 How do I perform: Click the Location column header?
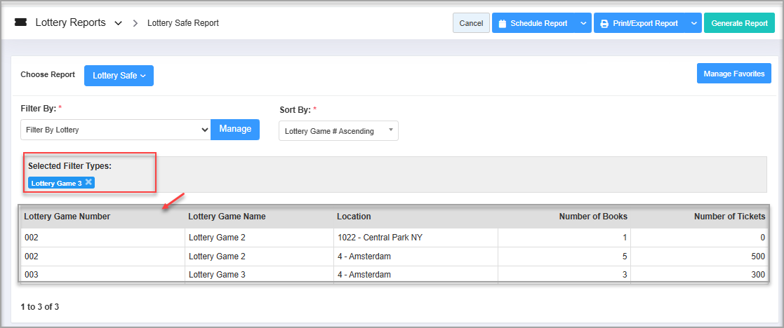354,217
